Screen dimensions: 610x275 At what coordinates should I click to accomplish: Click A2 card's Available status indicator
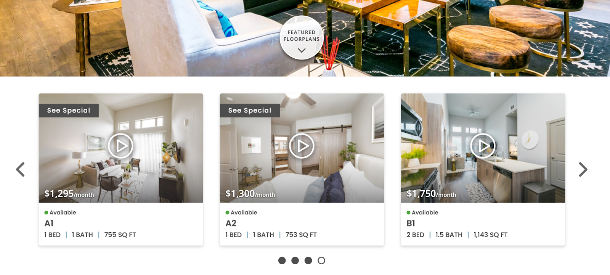[x=241, y=212]
